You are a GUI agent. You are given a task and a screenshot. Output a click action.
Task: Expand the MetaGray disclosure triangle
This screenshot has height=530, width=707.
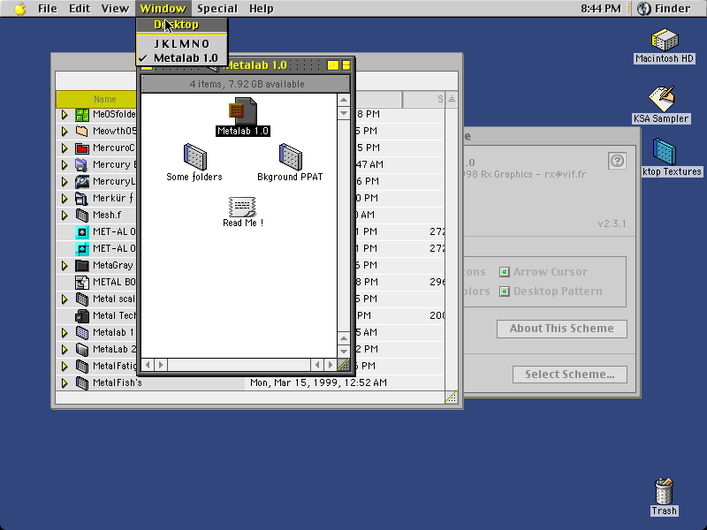click(65, 266)
